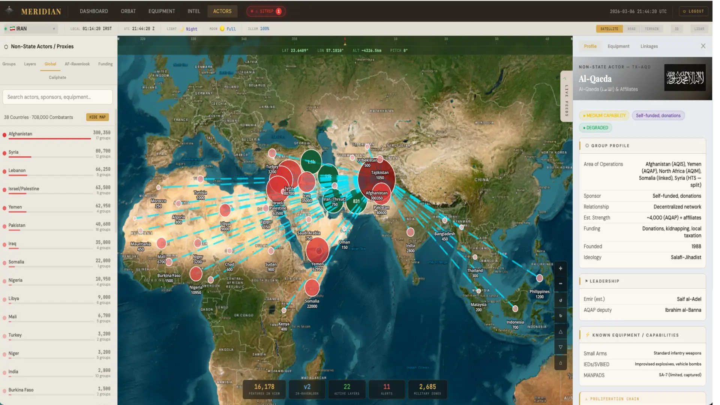Open the Actors menu

(x=222, y=11)
